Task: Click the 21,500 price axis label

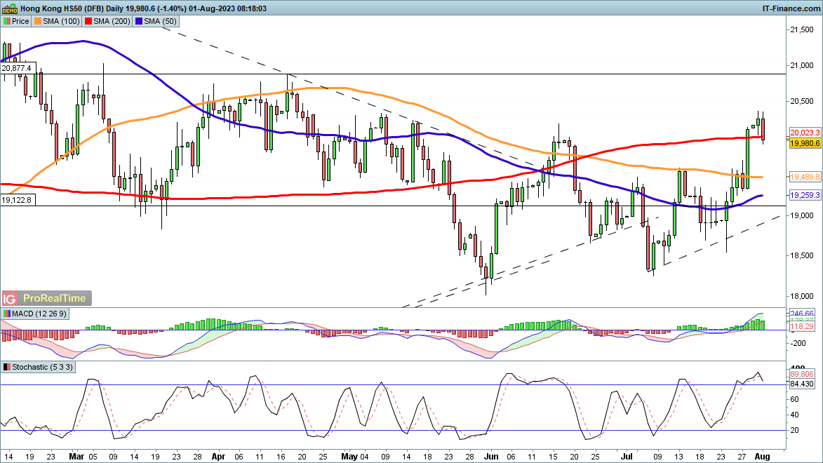Action: tap(802, 30)
